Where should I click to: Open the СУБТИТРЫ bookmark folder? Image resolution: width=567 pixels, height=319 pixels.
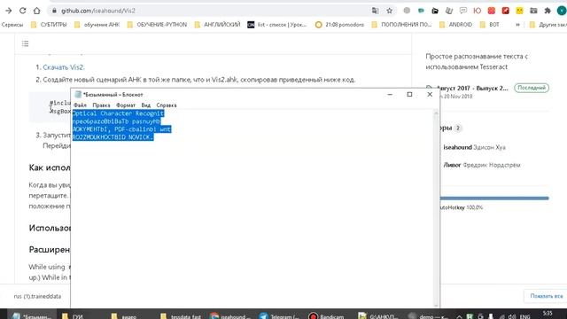[49, 25]
